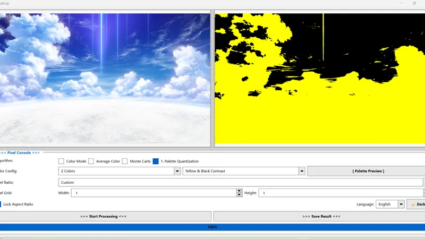Click the Height input field

(340, 193)
